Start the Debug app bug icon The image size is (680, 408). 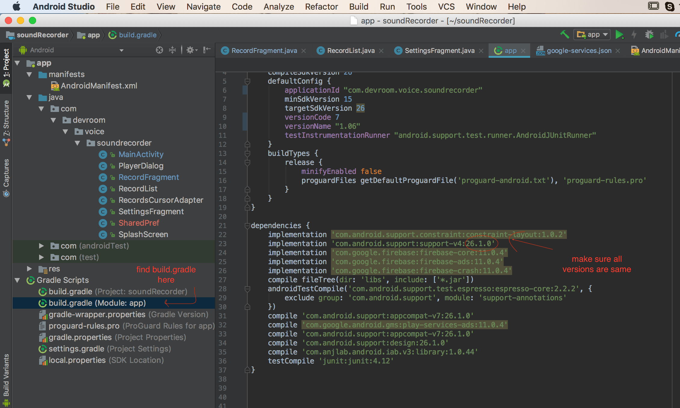pos(649,35)
